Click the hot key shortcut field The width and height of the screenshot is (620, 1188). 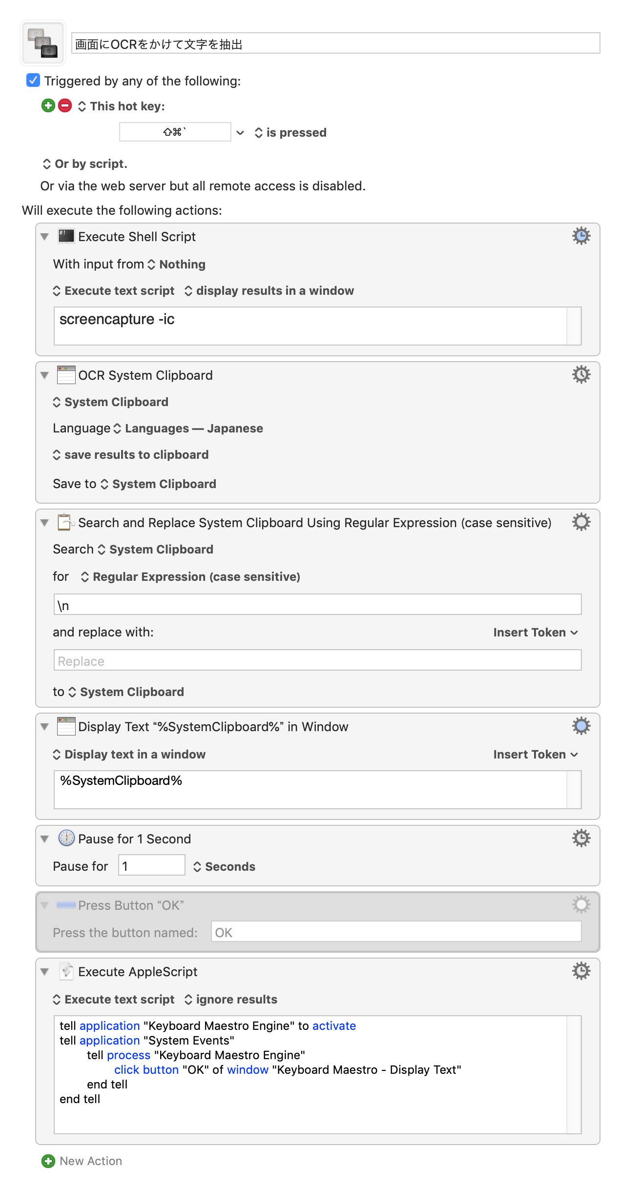pyautogui.click(x=175, y=132)
